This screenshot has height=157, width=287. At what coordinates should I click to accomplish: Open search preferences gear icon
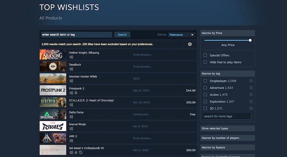190,44
